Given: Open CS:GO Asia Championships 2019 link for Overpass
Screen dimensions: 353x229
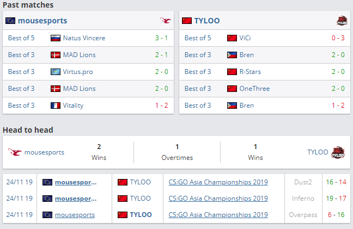Looking at the screenshot, I should point(218,215).
